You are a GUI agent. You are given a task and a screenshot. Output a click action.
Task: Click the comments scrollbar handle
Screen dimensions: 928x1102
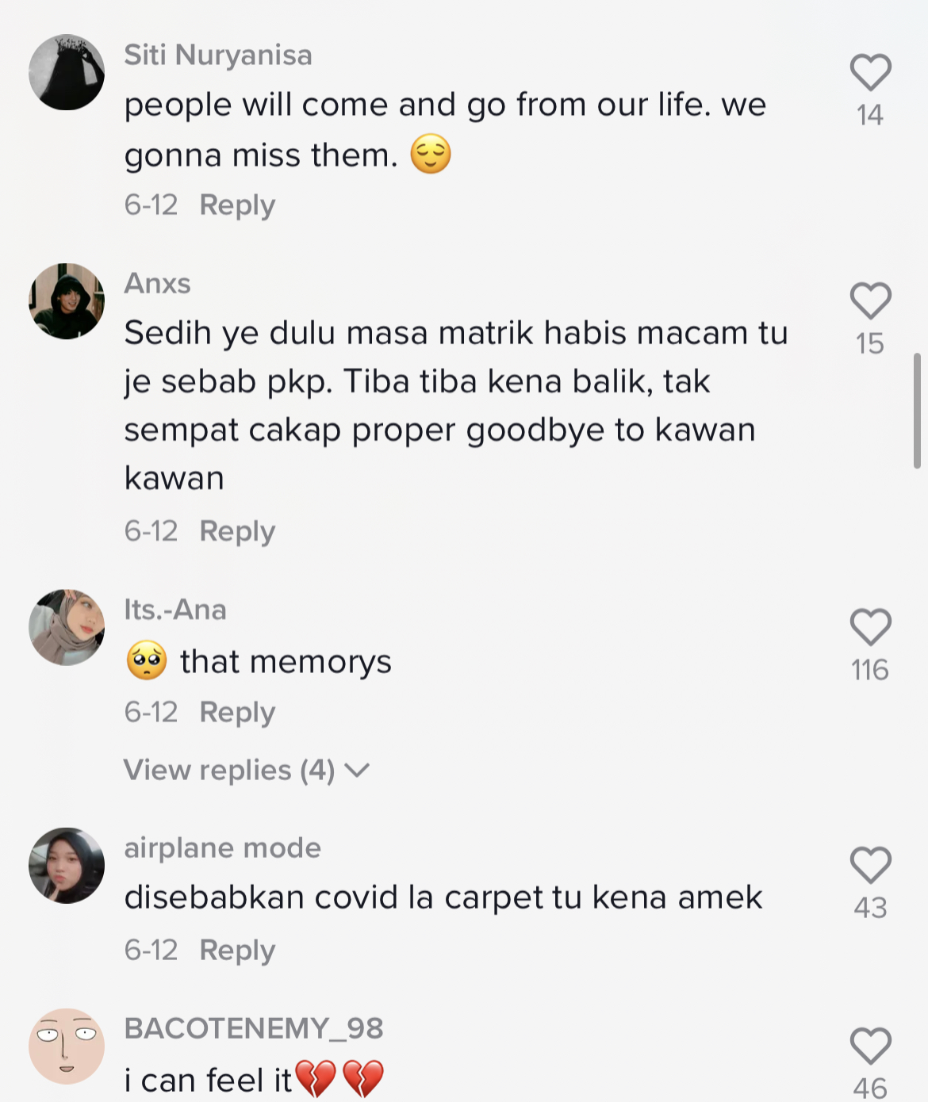(917, 411)
